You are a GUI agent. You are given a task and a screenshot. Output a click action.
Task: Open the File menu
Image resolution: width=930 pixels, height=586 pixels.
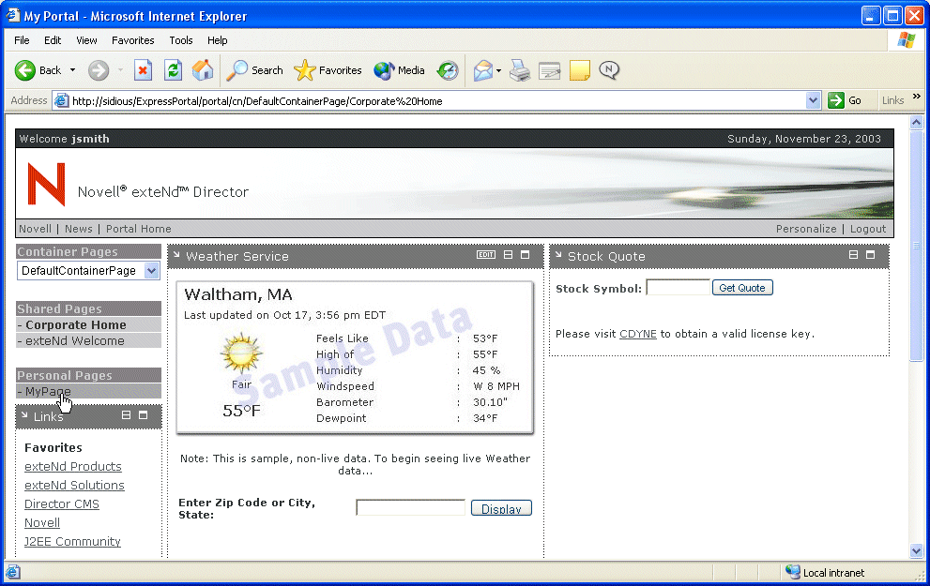[22, 40]
